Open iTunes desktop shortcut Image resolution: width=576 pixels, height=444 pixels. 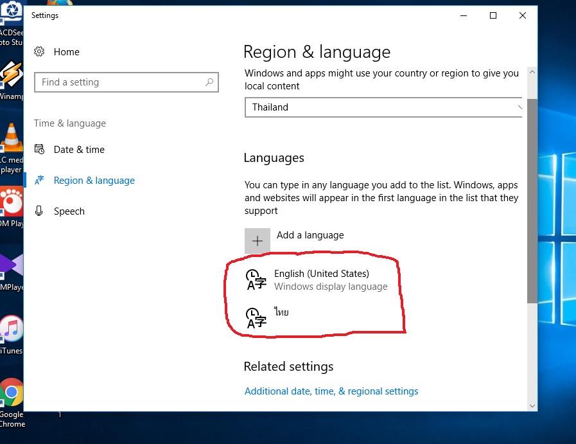click(12, 335)
